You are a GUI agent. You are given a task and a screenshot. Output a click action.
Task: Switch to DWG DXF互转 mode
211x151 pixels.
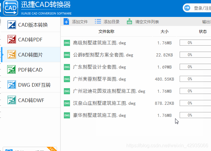click(x=31, y=85)
